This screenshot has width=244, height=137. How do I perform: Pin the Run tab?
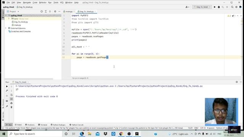[x=7, y=106]
